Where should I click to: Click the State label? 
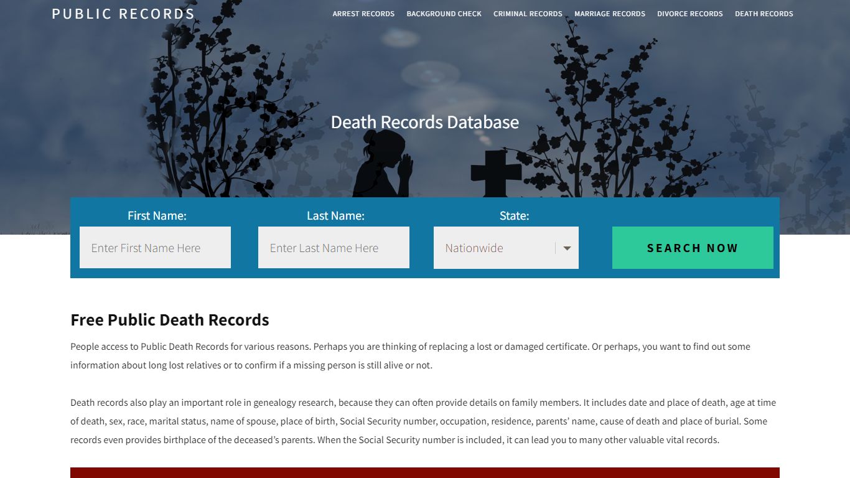[514, 215]
